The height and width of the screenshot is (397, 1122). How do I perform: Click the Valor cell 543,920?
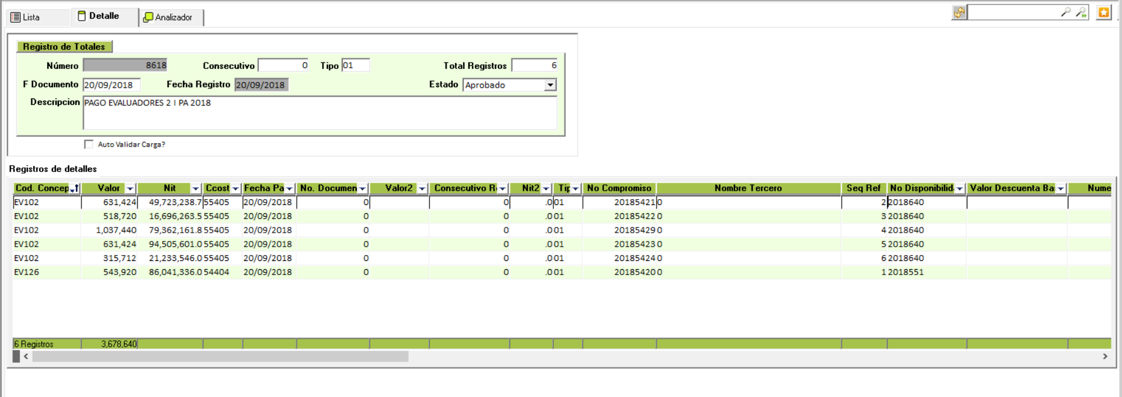[109, 272]
